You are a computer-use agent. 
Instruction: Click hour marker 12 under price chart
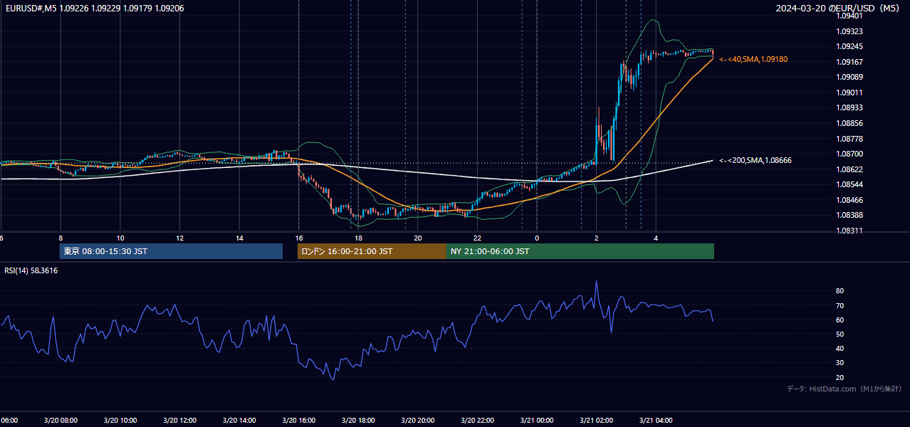click(180, 238)
